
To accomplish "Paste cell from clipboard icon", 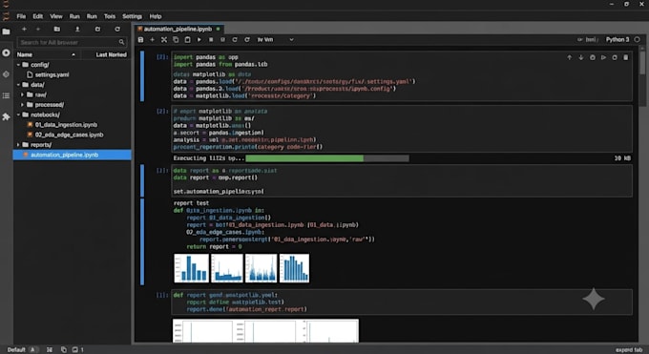I will 187,40.
